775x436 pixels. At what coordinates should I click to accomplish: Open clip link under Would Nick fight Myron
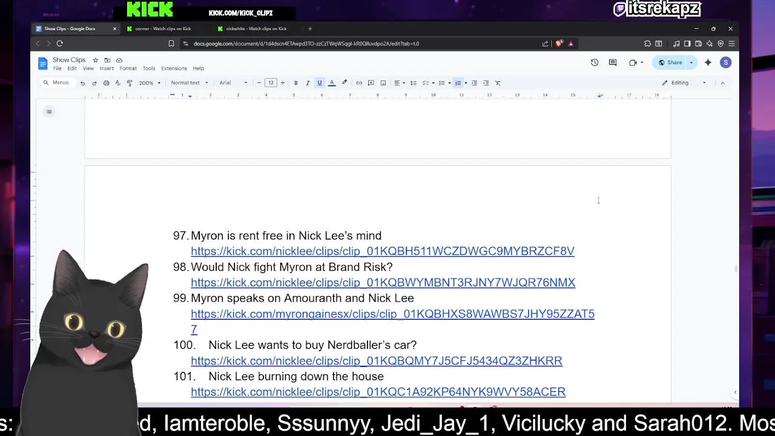click(x=383, y=283)
